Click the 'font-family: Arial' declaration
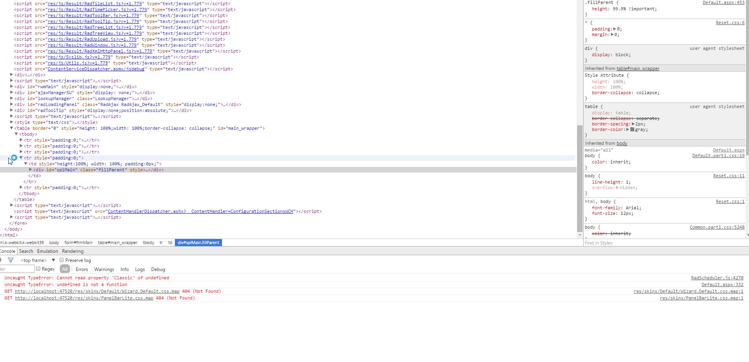Viewport: 749px width, 362px height. [616, 208]
